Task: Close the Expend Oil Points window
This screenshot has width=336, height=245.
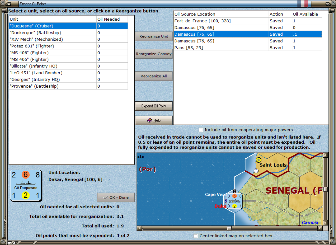Action: pos(328,4)
